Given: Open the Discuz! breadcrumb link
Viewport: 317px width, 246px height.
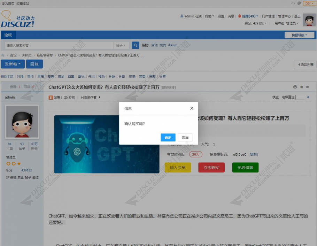Looking at the screenshot, I should (x=26, y=55).
